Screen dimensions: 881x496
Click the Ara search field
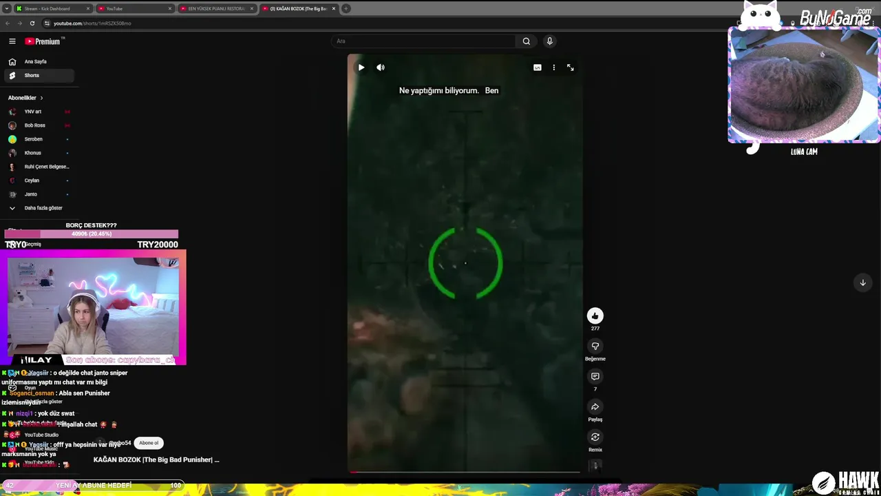coord(423,41)
